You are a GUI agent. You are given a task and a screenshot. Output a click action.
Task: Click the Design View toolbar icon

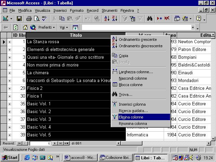(x=6, y=19)
